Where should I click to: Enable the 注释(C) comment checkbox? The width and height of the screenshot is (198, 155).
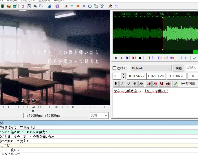pyautogui.click(x=120, y=68)
